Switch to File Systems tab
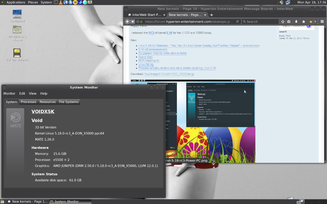Screen dimensions: 327x204 coord(69,102)
